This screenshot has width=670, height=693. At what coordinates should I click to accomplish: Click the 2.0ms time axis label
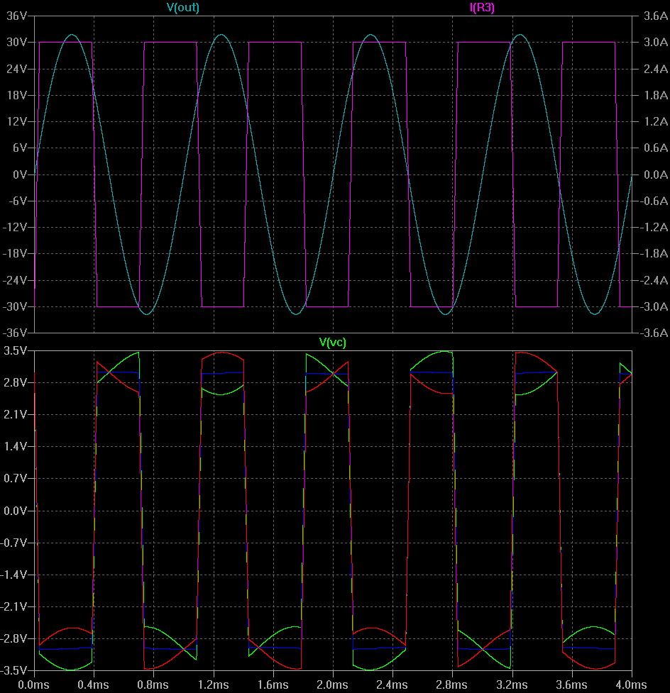point(333,685)
